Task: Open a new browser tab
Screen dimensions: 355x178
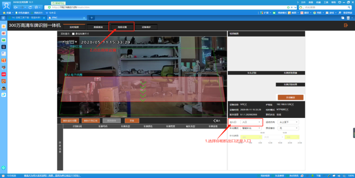Action: click(x=92, y=18)
